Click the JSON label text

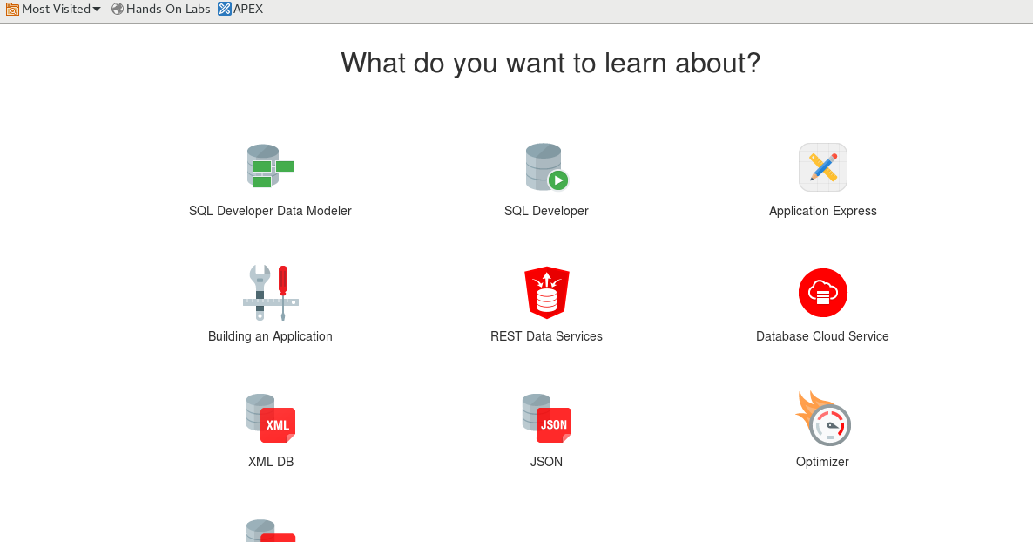coord(546,461)
